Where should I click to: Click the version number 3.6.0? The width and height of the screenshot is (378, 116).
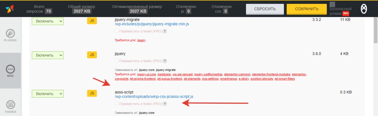[317, 54]
